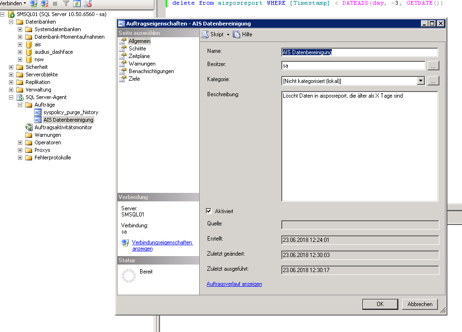Expand the Sicherheit folder node
Screen dimensions: 462x332
pos(11,67)
